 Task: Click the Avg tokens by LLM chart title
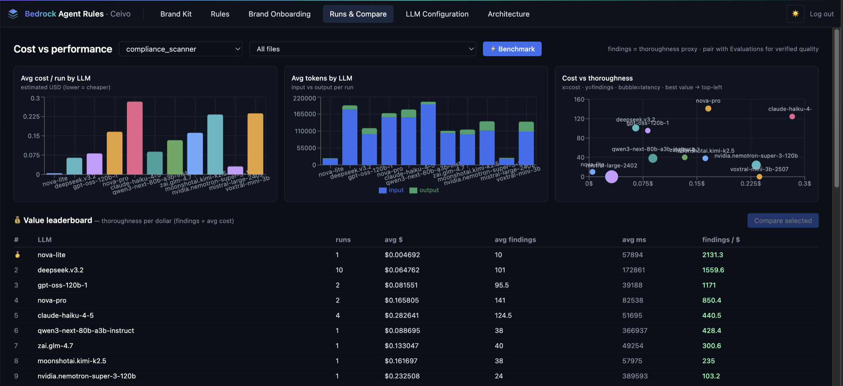(321, 78)
